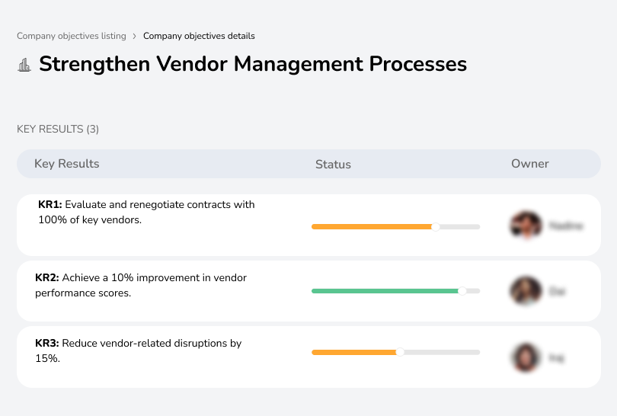The height and width of the screenshot is (416, 617).
Task: Click the KR2 owner avatar
Action: (x=526, y=291)
